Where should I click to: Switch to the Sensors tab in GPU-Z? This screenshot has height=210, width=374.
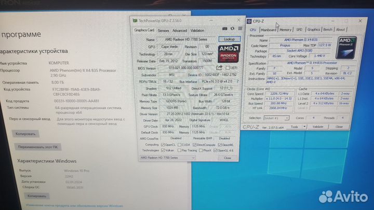click(164, 31)
